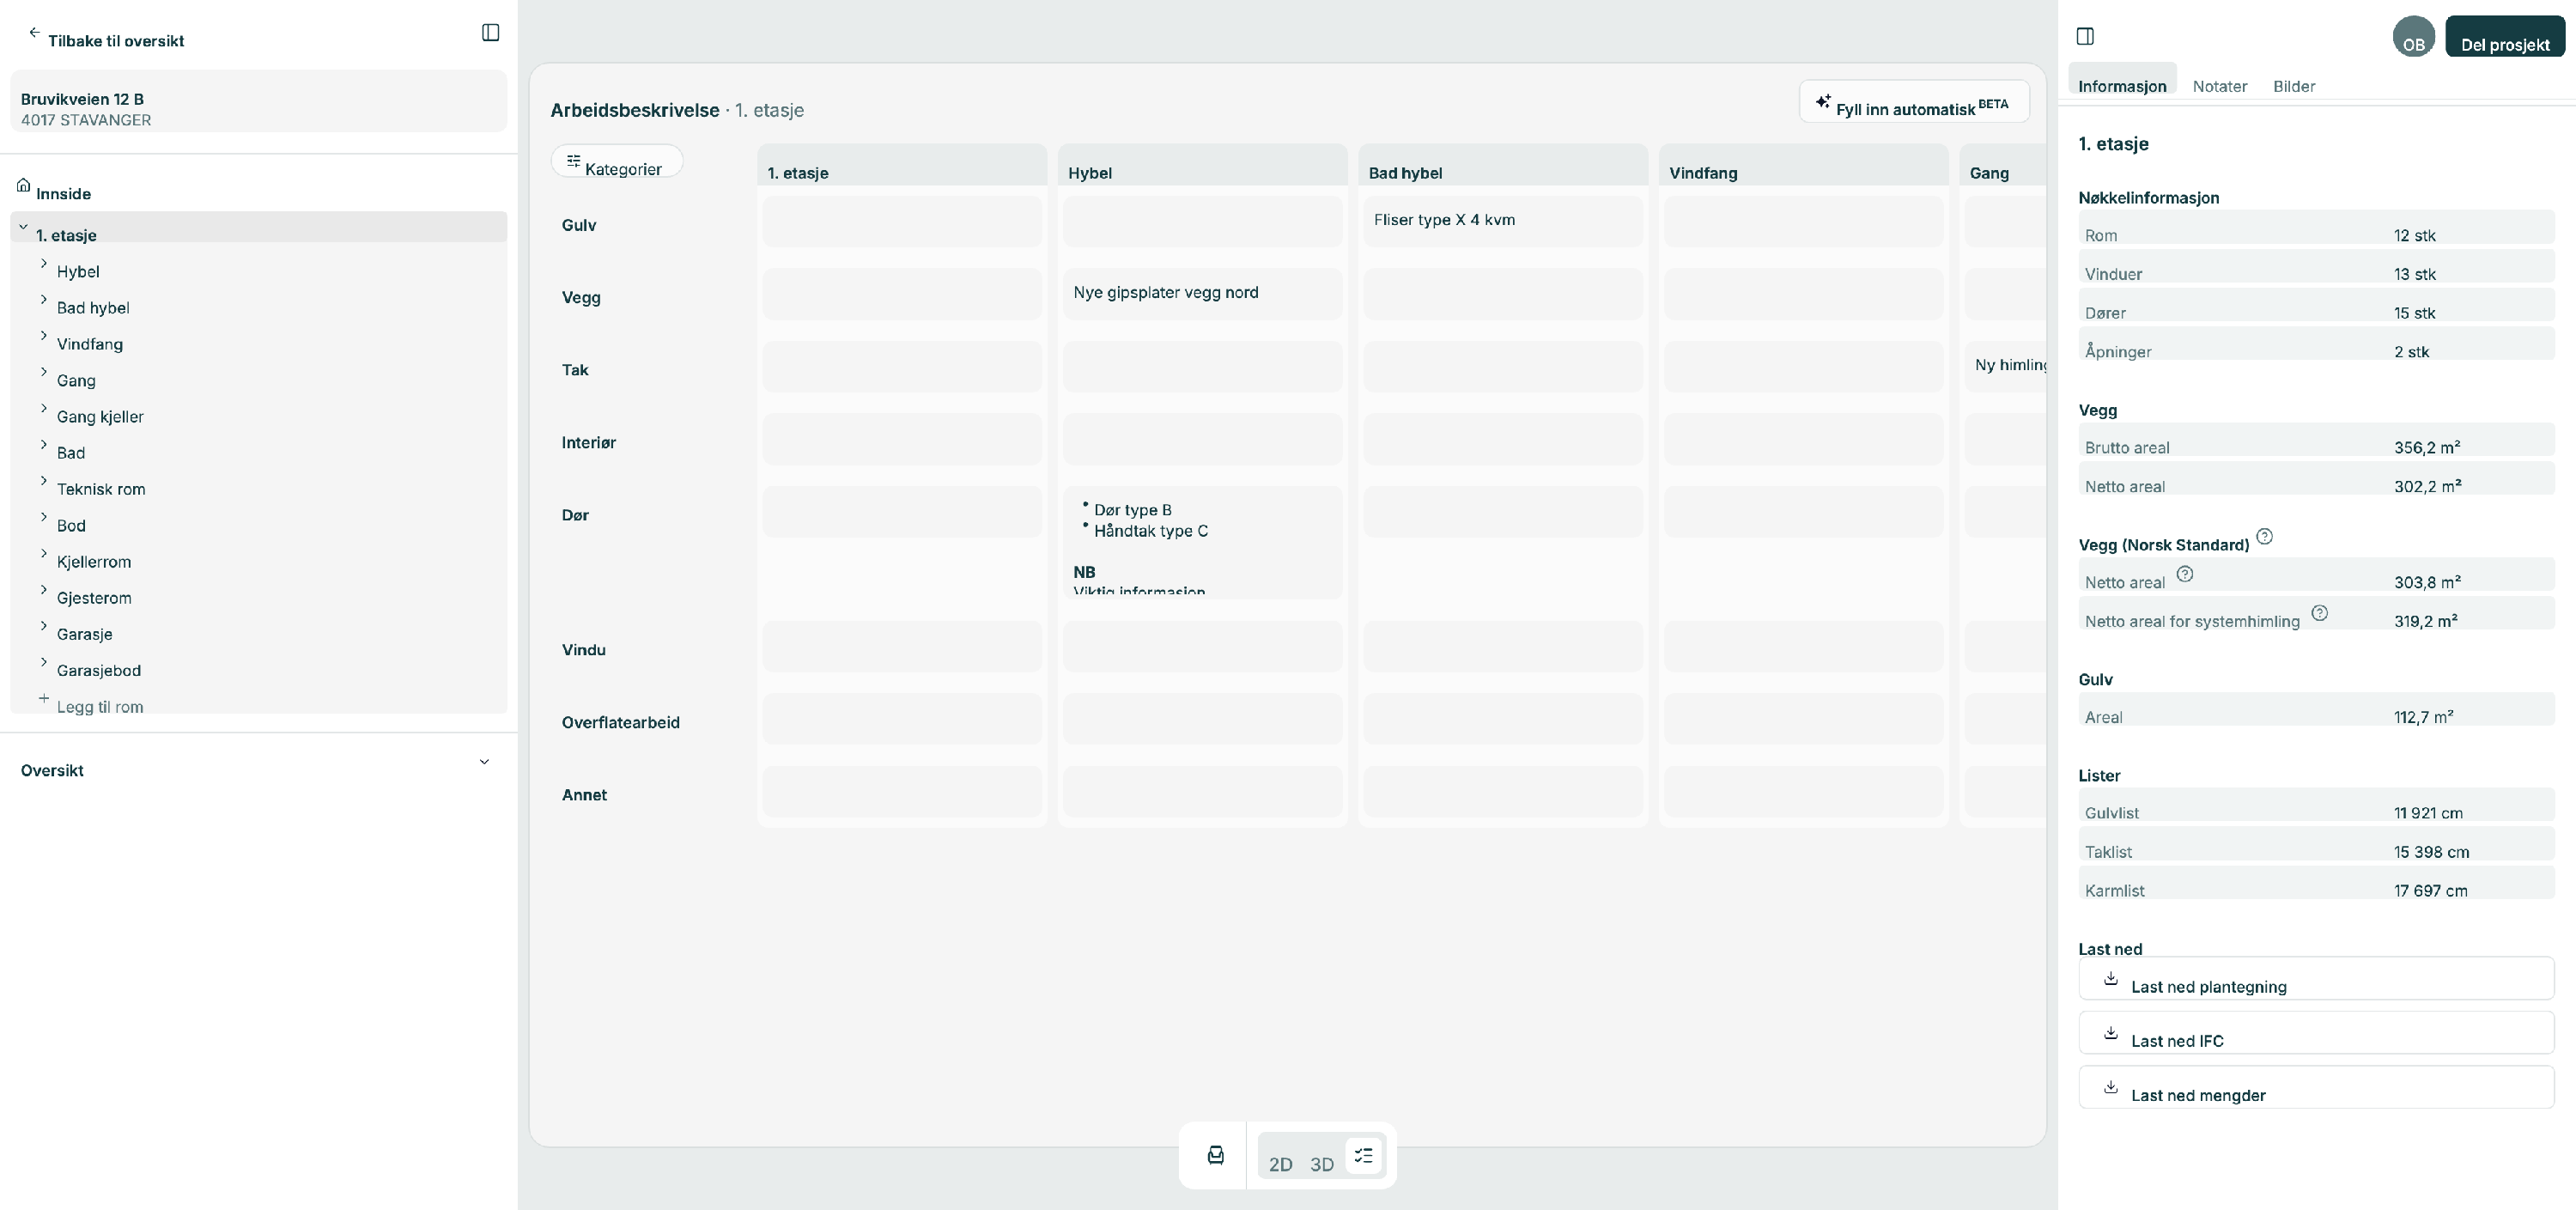2576x1210 pixels.
Task: Select Garasjebod in the room tree
Action: pos(98,671)
